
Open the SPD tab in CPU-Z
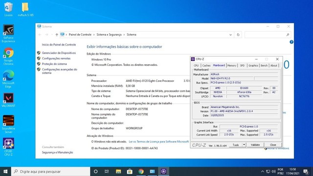point(242,65)
